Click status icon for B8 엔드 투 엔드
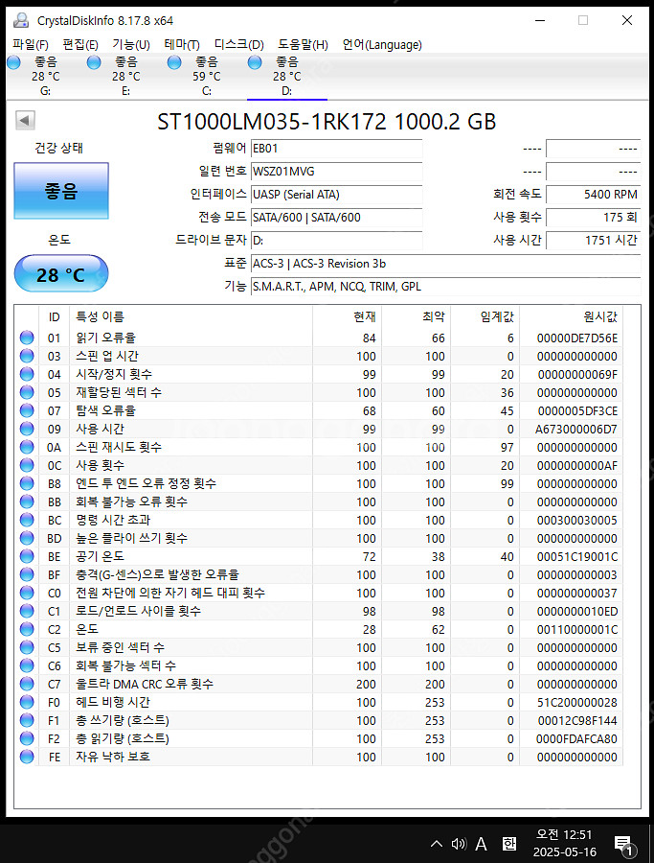The width and height of the screenshot is (654, 863). pyautogui.click(x=27, y=483)
